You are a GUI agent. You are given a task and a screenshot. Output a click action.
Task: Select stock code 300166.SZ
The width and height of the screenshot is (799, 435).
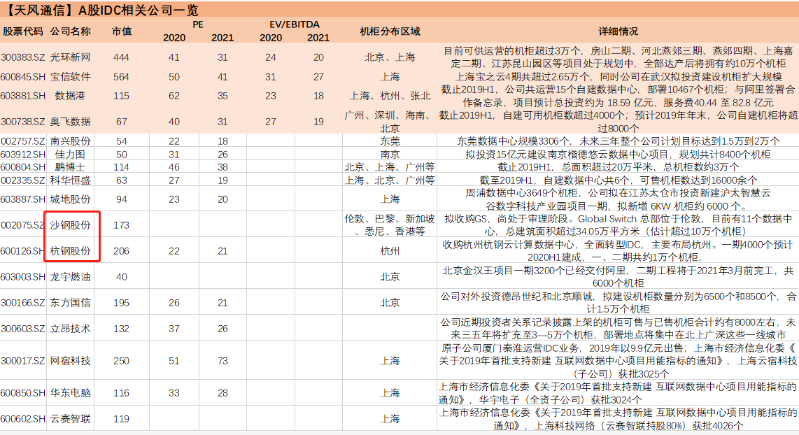(23, 303)
